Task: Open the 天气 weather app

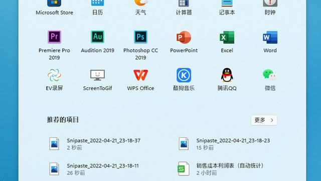Action: point(140,8)
